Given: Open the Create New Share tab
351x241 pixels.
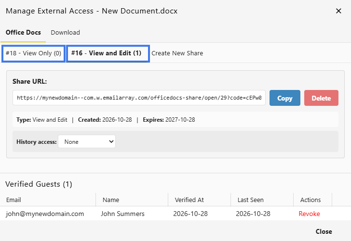Looking at the screenshot, I should pos(177,53).
